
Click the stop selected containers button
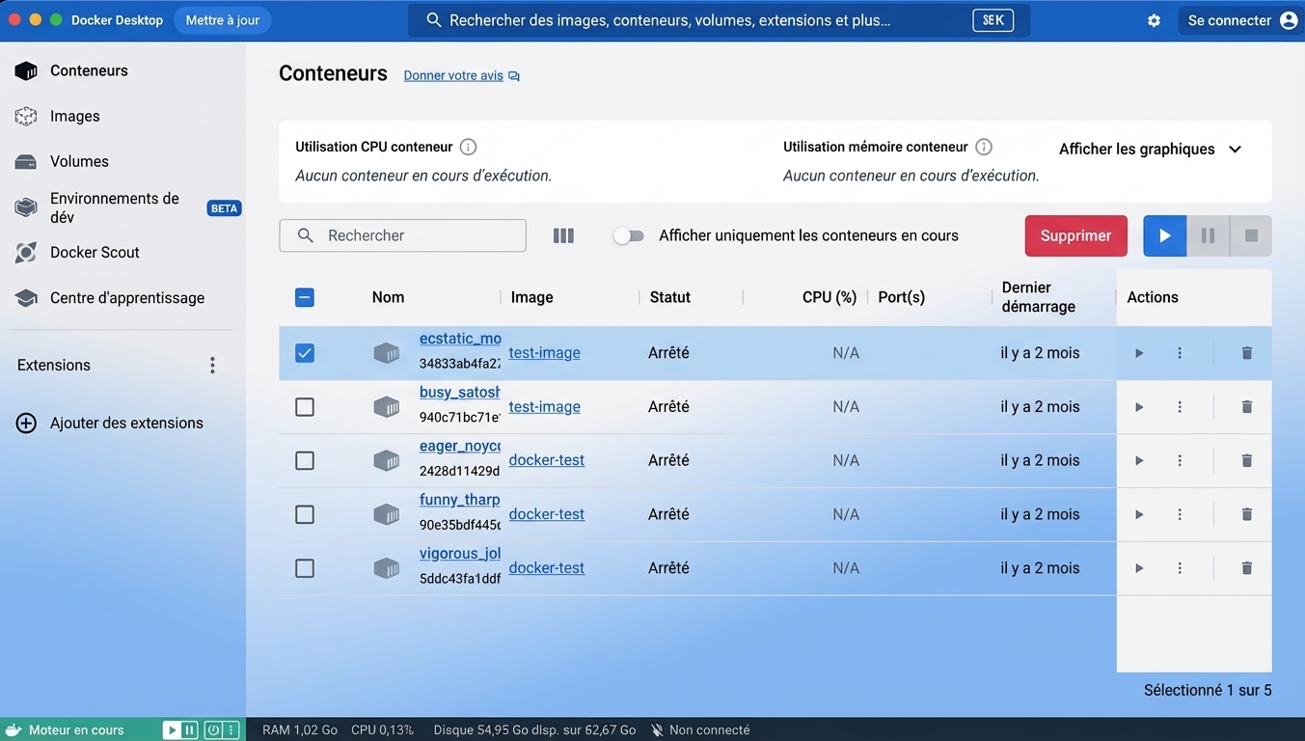(1251, 235)
